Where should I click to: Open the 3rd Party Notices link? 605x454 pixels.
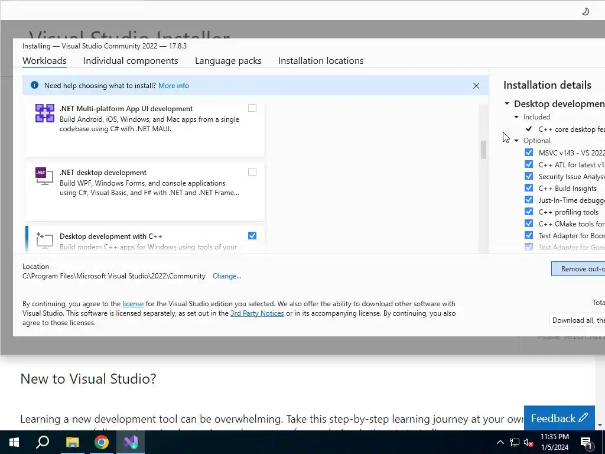(257, 313)
